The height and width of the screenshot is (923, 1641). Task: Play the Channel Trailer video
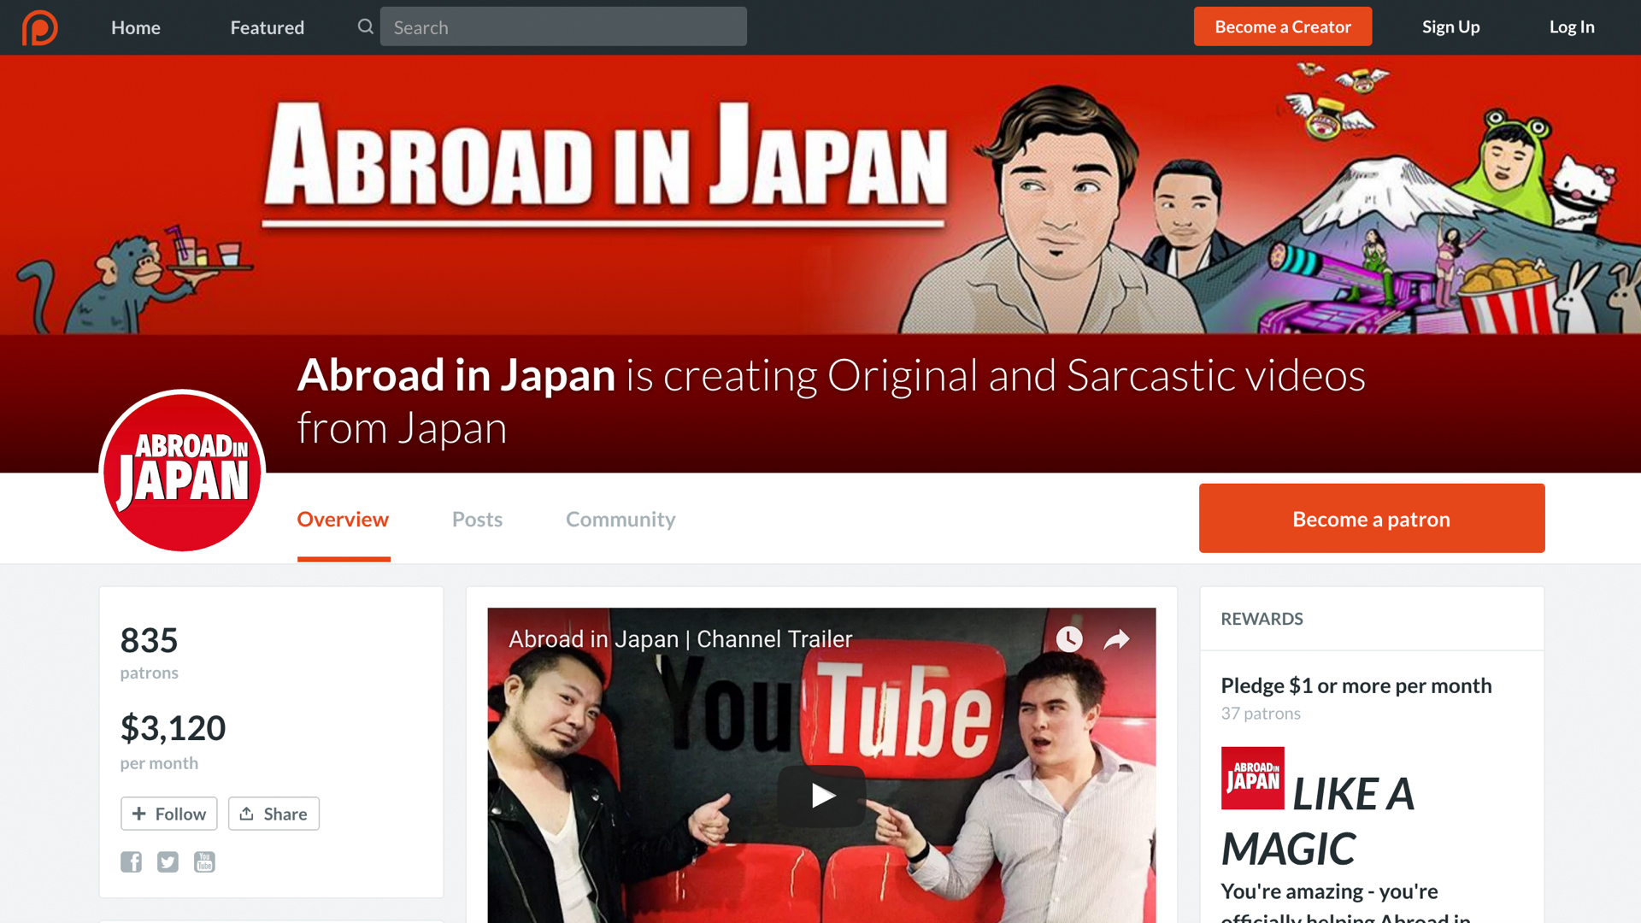820,796
